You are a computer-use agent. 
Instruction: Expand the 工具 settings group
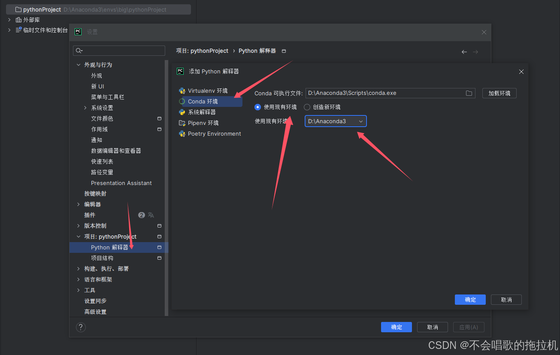78,290
